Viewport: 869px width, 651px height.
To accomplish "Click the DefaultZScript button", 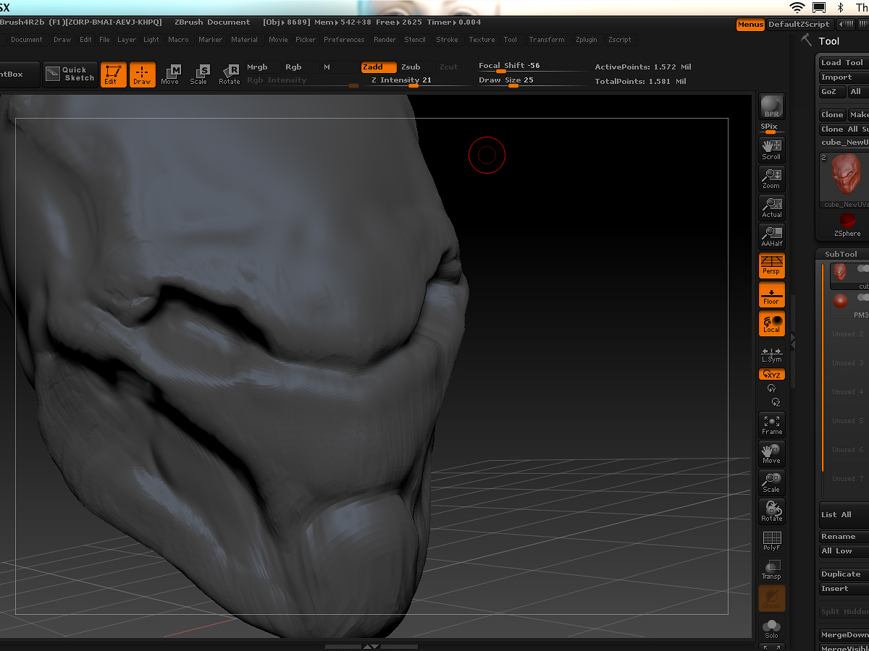I will 799,25.
